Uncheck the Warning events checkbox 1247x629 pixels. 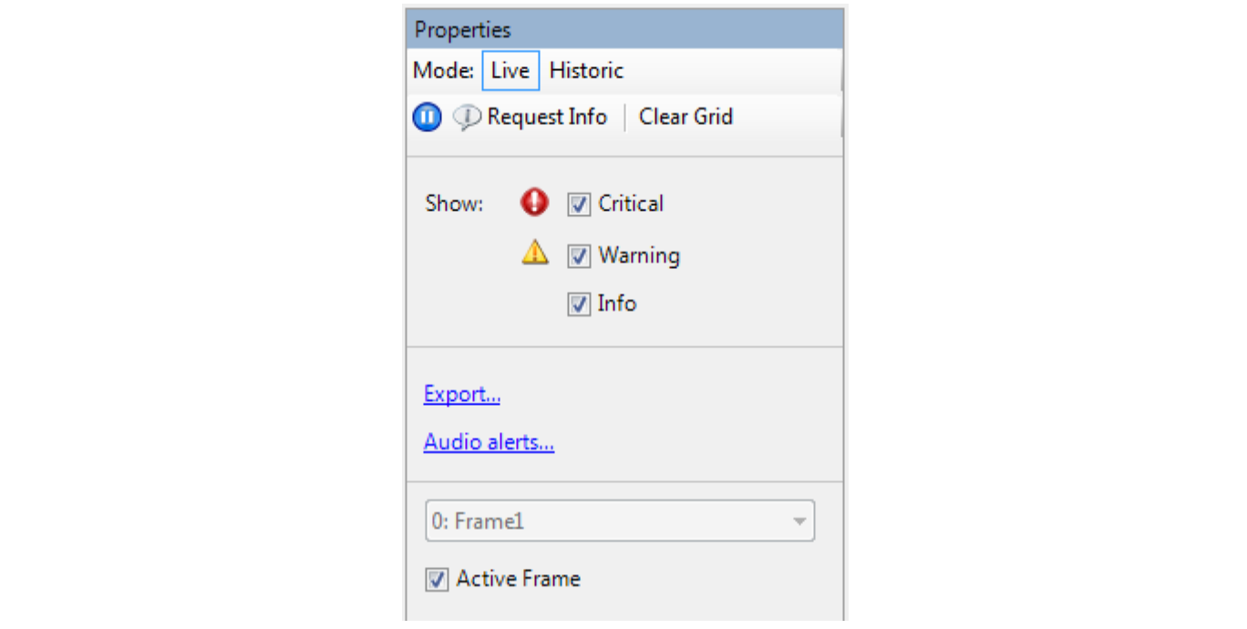point(579,256)
